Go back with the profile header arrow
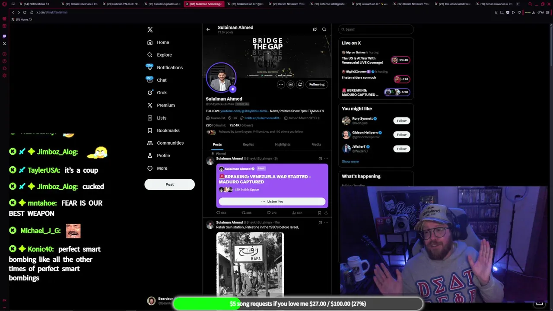The height and width of the screenshot is (311, 553). pos(208,29)
